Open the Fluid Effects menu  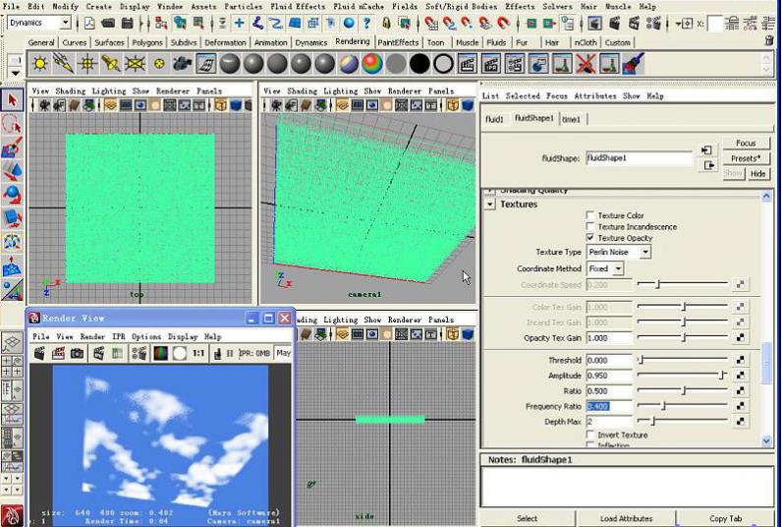tap(298, 7)
